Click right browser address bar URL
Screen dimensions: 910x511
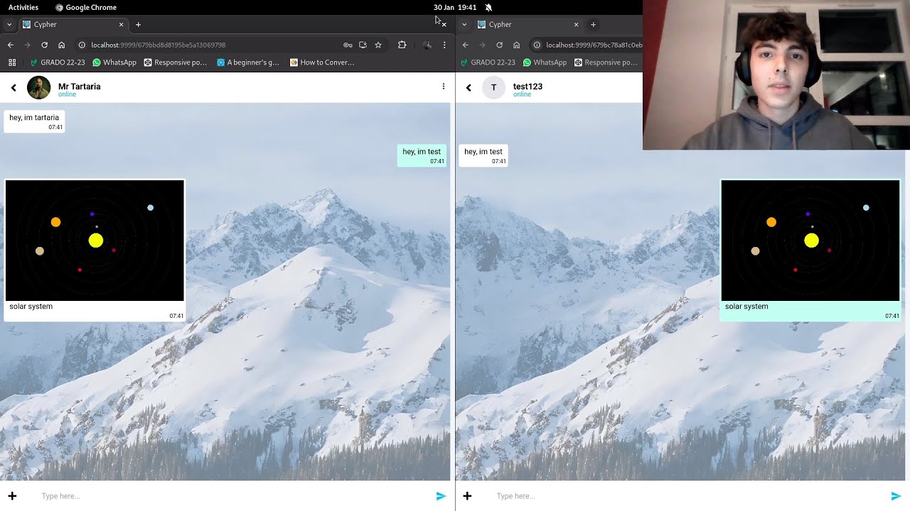click(x=594, y=45)
